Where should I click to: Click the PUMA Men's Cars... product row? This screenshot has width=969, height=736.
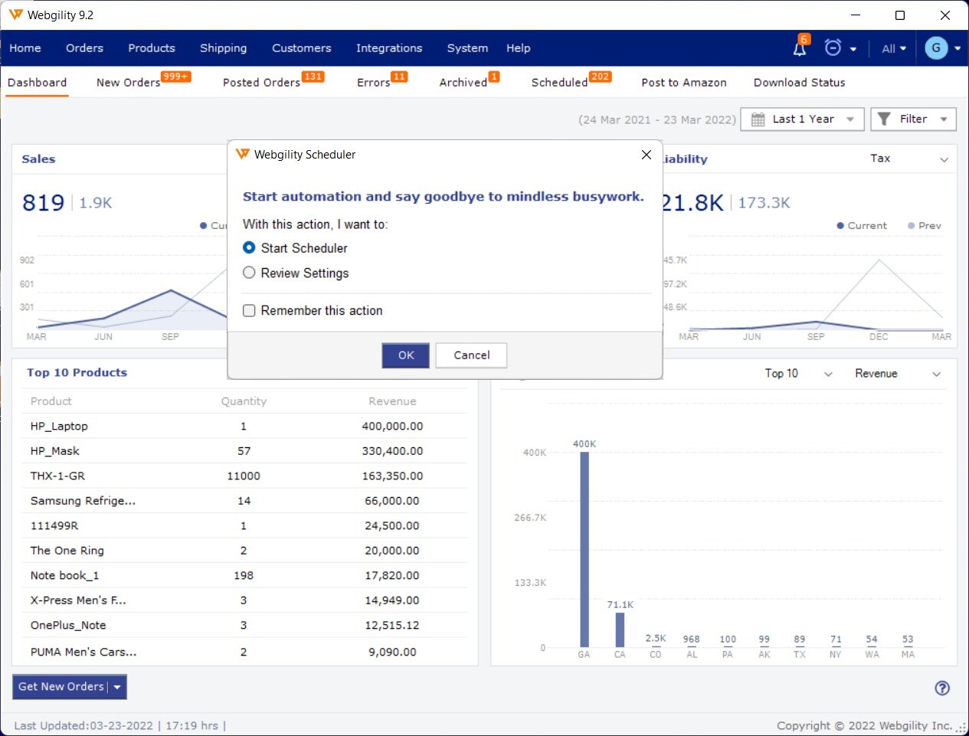point(244,652)
